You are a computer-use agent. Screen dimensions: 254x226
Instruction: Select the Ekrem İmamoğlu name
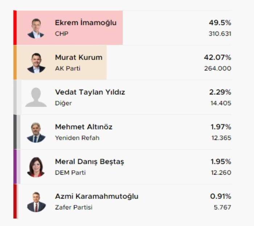click(86, 23)
